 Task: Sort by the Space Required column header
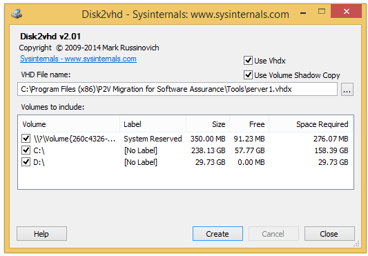pyautogui.click(x=311, y=124)
